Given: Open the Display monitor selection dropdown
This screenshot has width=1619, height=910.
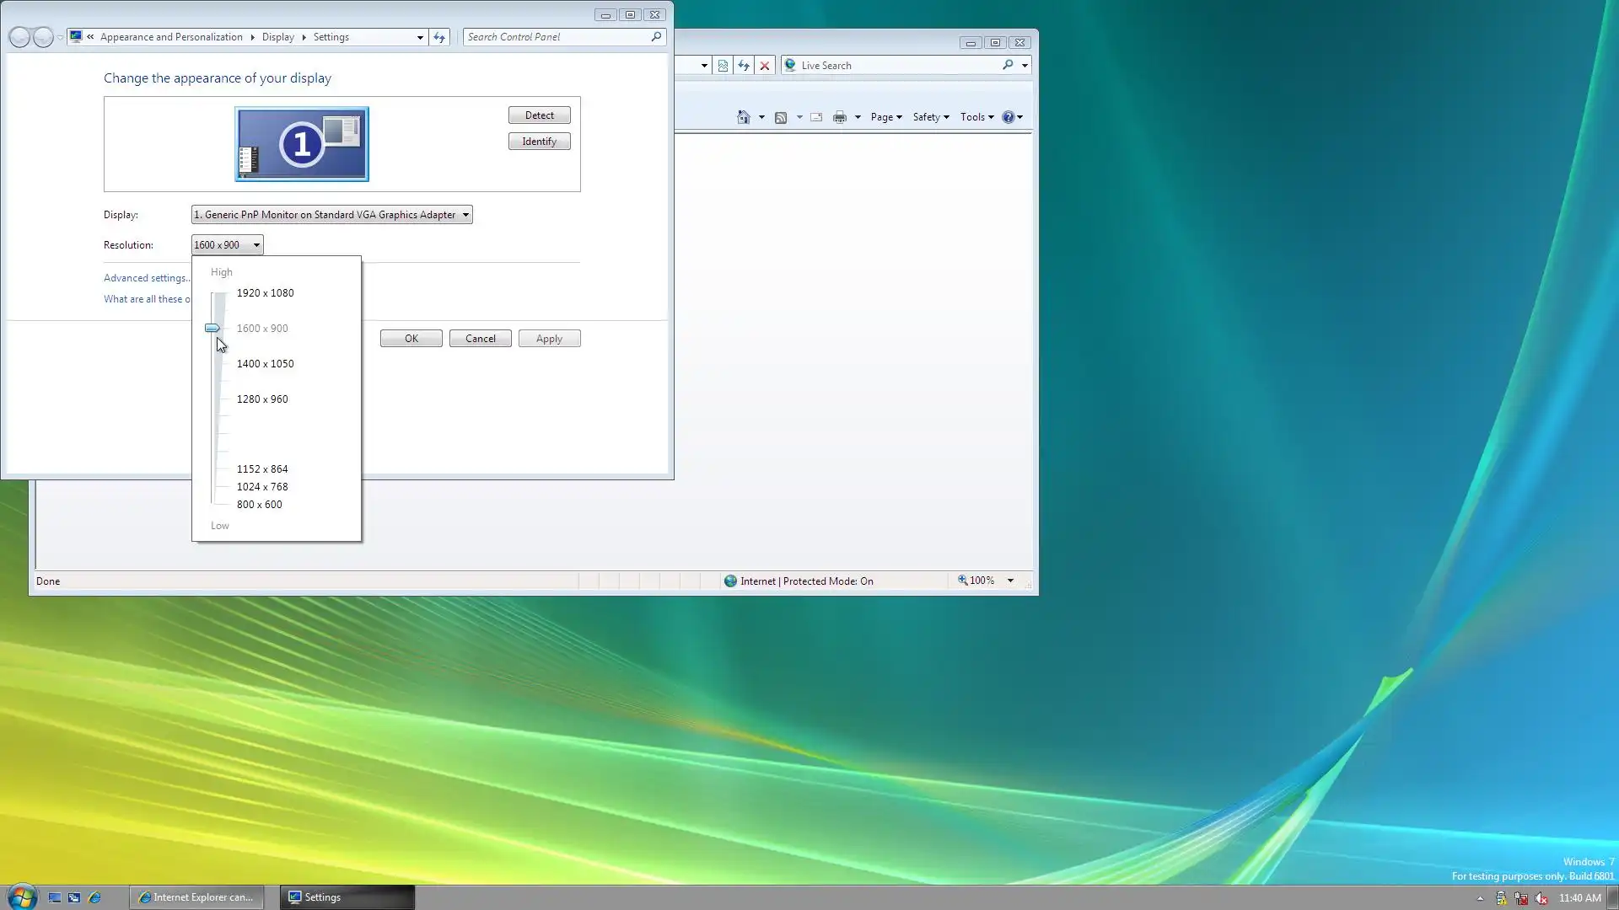Looking at the screenshot, I should coord(331,215).
